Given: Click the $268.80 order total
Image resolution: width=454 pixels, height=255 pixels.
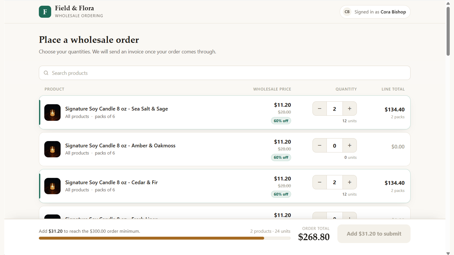Looking at the screenshot, I should click(314, 237).
